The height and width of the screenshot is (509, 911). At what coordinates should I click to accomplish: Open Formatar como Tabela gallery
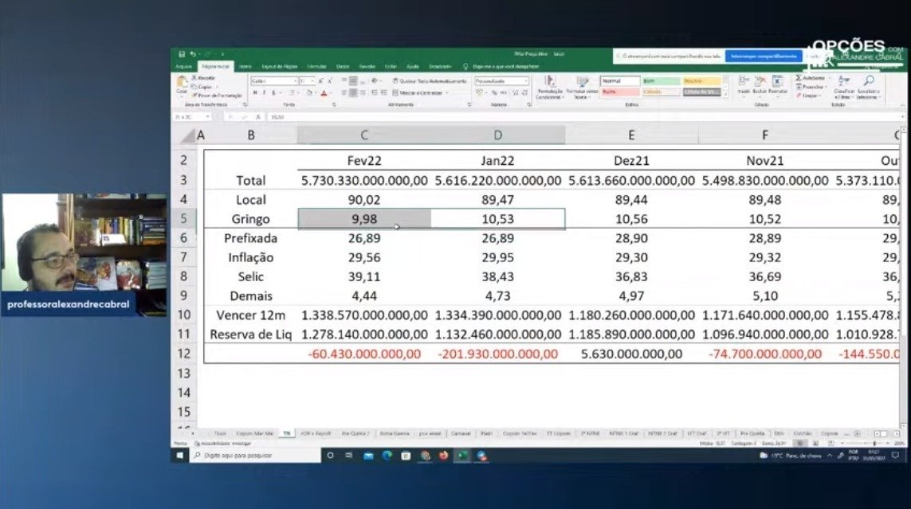[582, 87]
